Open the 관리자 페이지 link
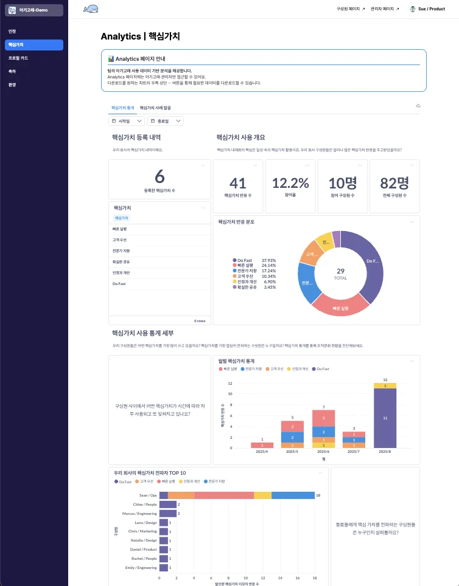 [x=384, y=9]
